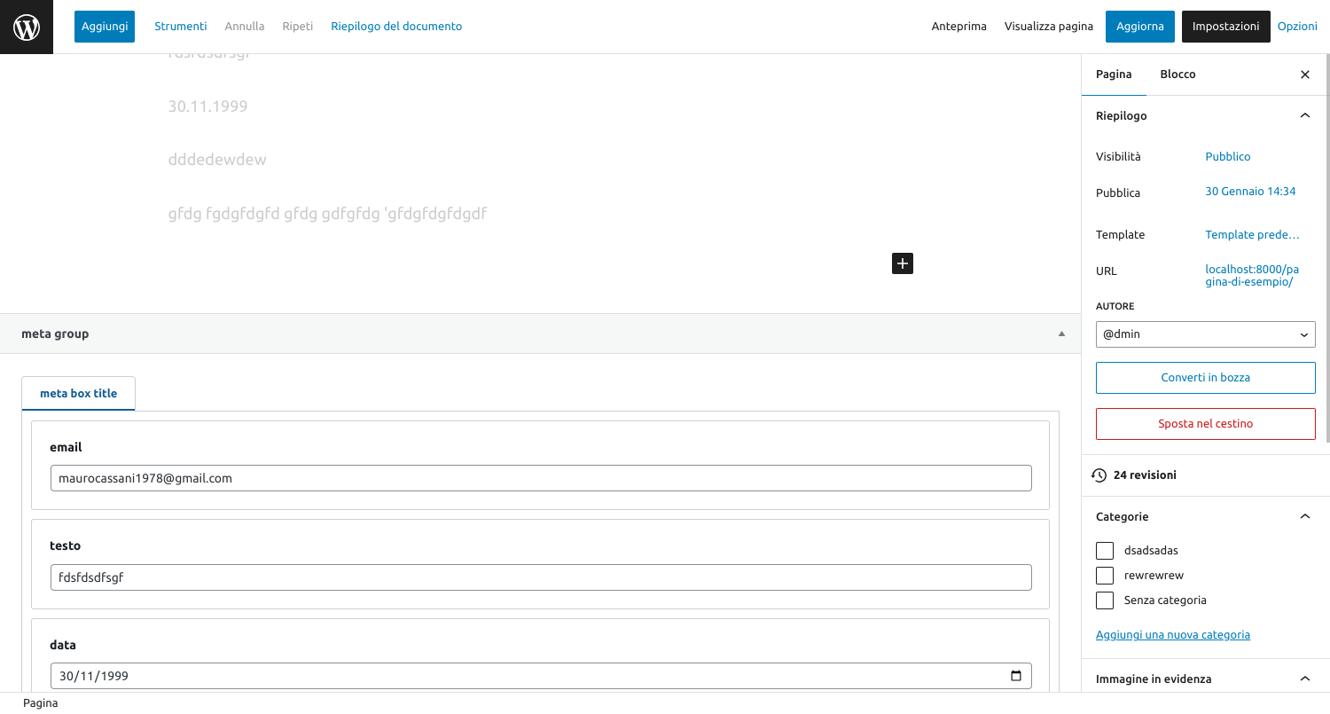Screen dimensions: 1330x714
Task: Click the Template predefinito link
Action: [1252, 235]
